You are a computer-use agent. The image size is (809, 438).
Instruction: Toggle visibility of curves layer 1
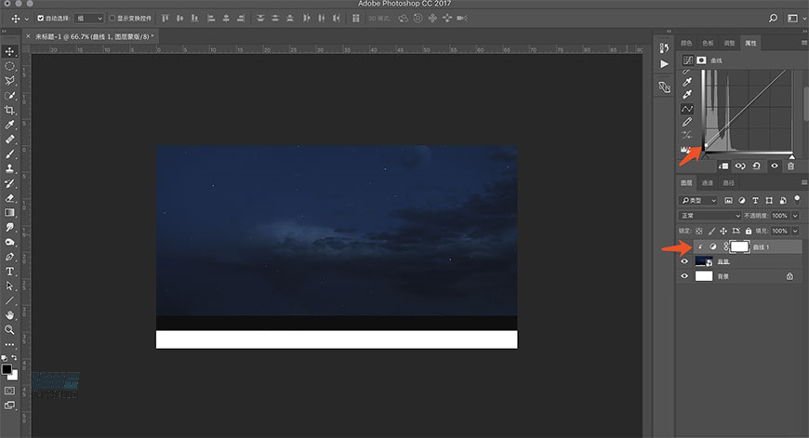click(684, 246)
